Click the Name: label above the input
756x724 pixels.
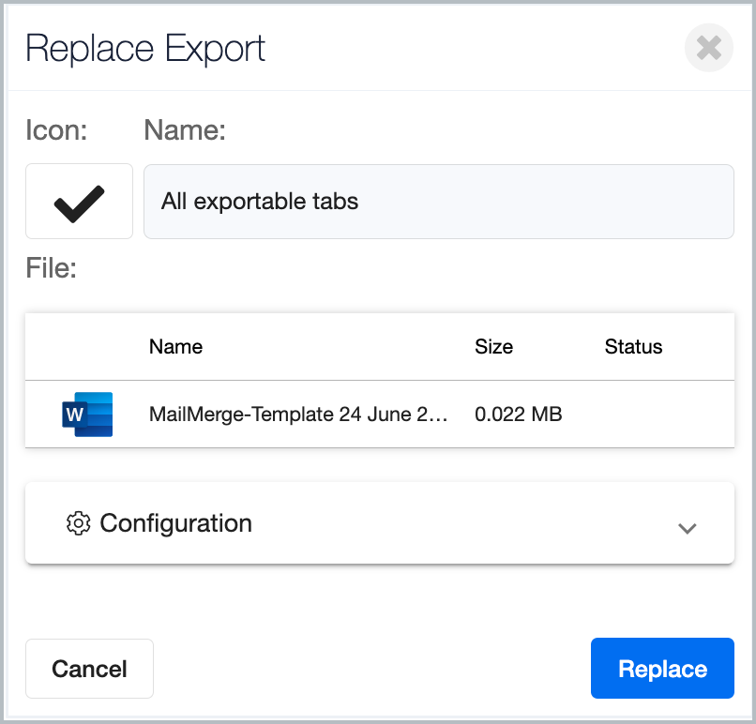pos(185,130)
